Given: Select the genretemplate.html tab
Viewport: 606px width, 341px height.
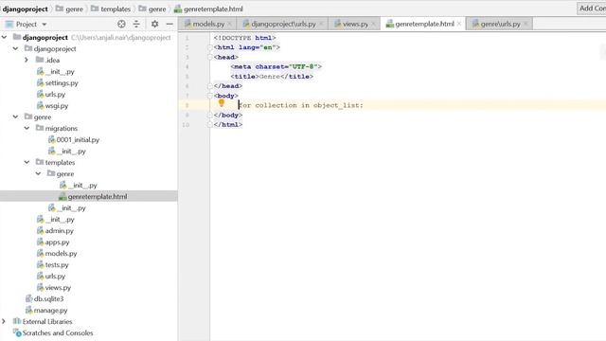Looking at the screenshot, I should click(424, 24).
